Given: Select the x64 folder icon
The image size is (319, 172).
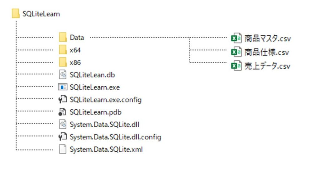Looking at the screenshot, I should [63, 50].
